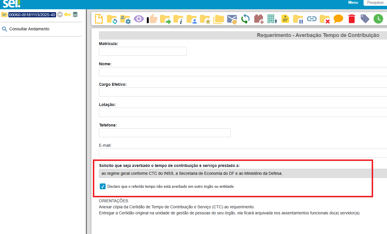Click the SEI logo
Screen dimensions: 387x234
tap(12, 4)
